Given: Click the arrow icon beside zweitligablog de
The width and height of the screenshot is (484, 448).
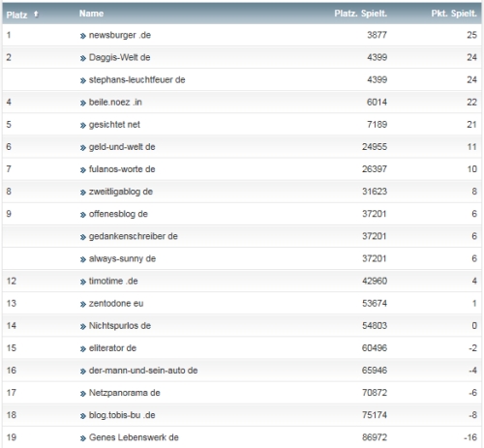Looking at the screenshot, I should point(83,193).
